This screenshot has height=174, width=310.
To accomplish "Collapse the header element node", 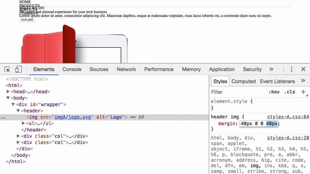I will tap(18, 111).
